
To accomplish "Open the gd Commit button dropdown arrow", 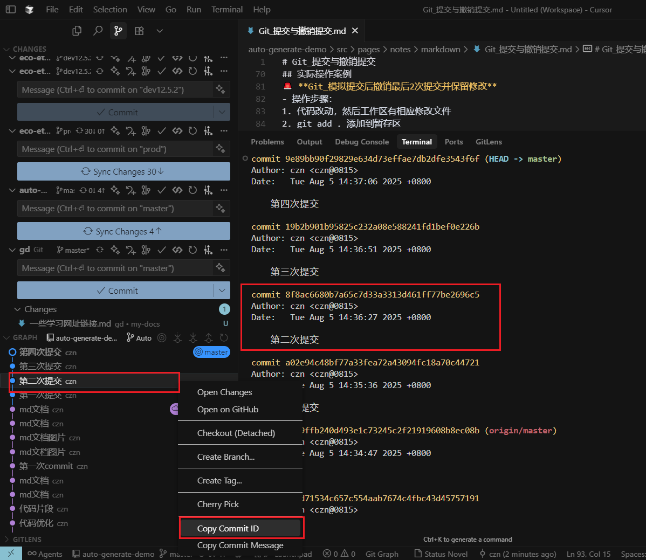I will [222, 291].
